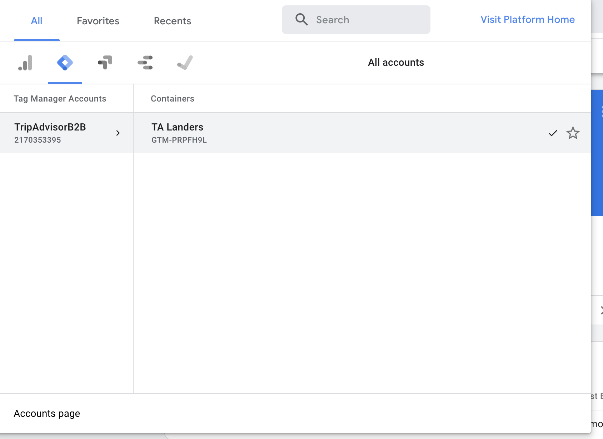Select the Surveys checkmark product icon

point(185,63)
